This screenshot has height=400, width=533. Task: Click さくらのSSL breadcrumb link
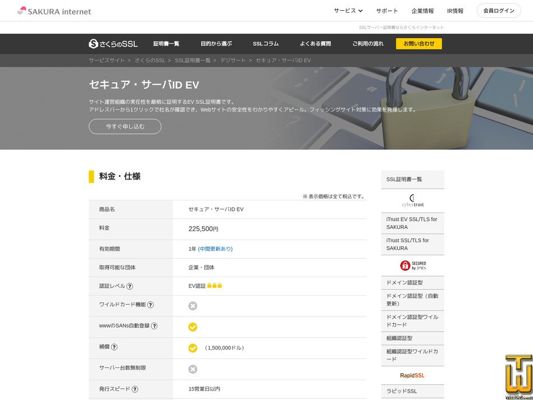[x=150, y=60]
